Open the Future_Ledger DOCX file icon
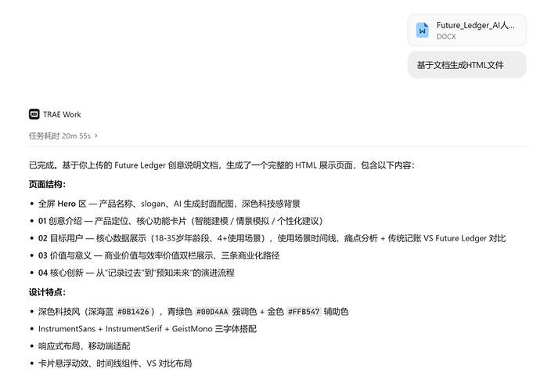The width and height of the screenshot is (540, 376). point(423,31)
